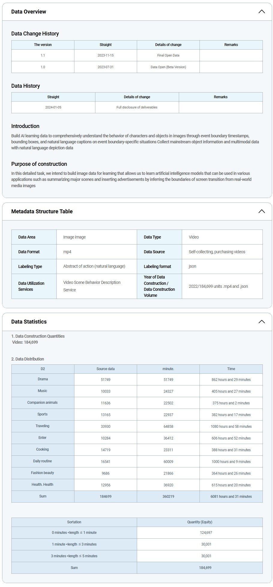Select Full disclosure of deliverables cell
Screen dimensions: 273x587
(137, 107)
